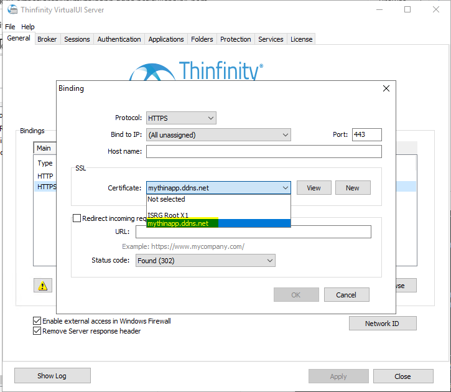
Task: Expand the Bind to IP dropdown
Action: (x=218, y=134)
